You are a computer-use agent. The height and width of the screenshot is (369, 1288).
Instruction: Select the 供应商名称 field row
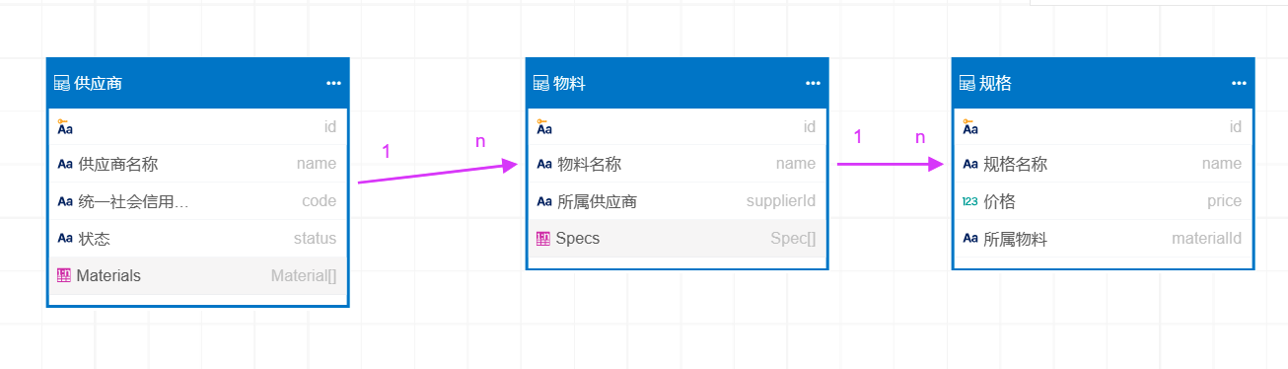click(x=197, y=164)
